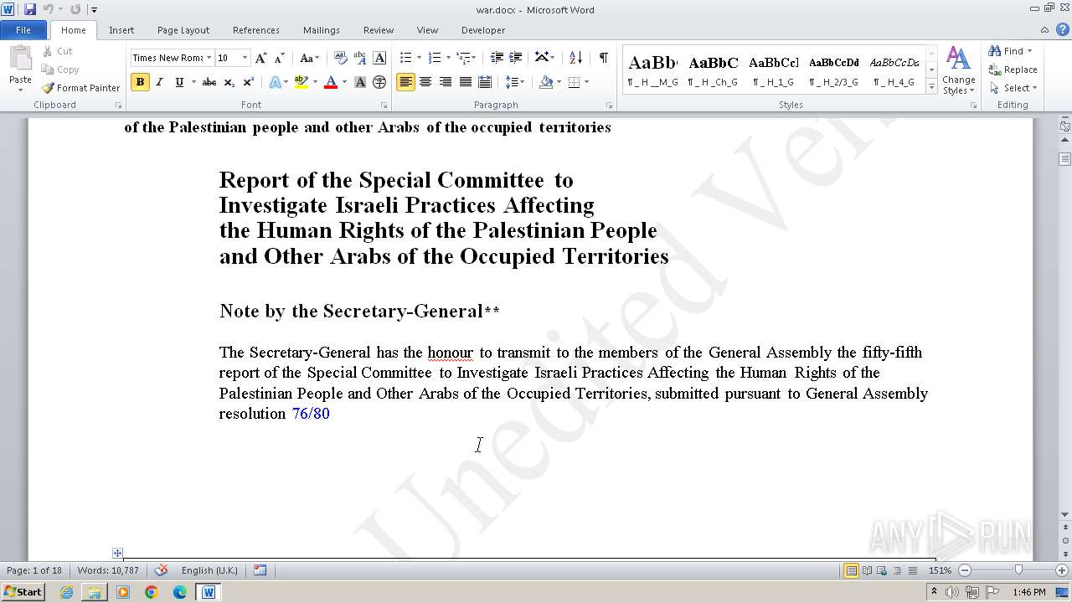1072x603 pixels.
Task: Click the Borders icon
Action: tap(574, 82)
